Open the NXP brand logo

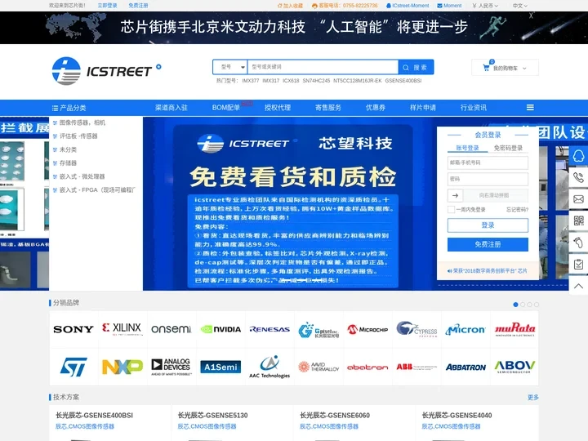(x=122, y=367)
